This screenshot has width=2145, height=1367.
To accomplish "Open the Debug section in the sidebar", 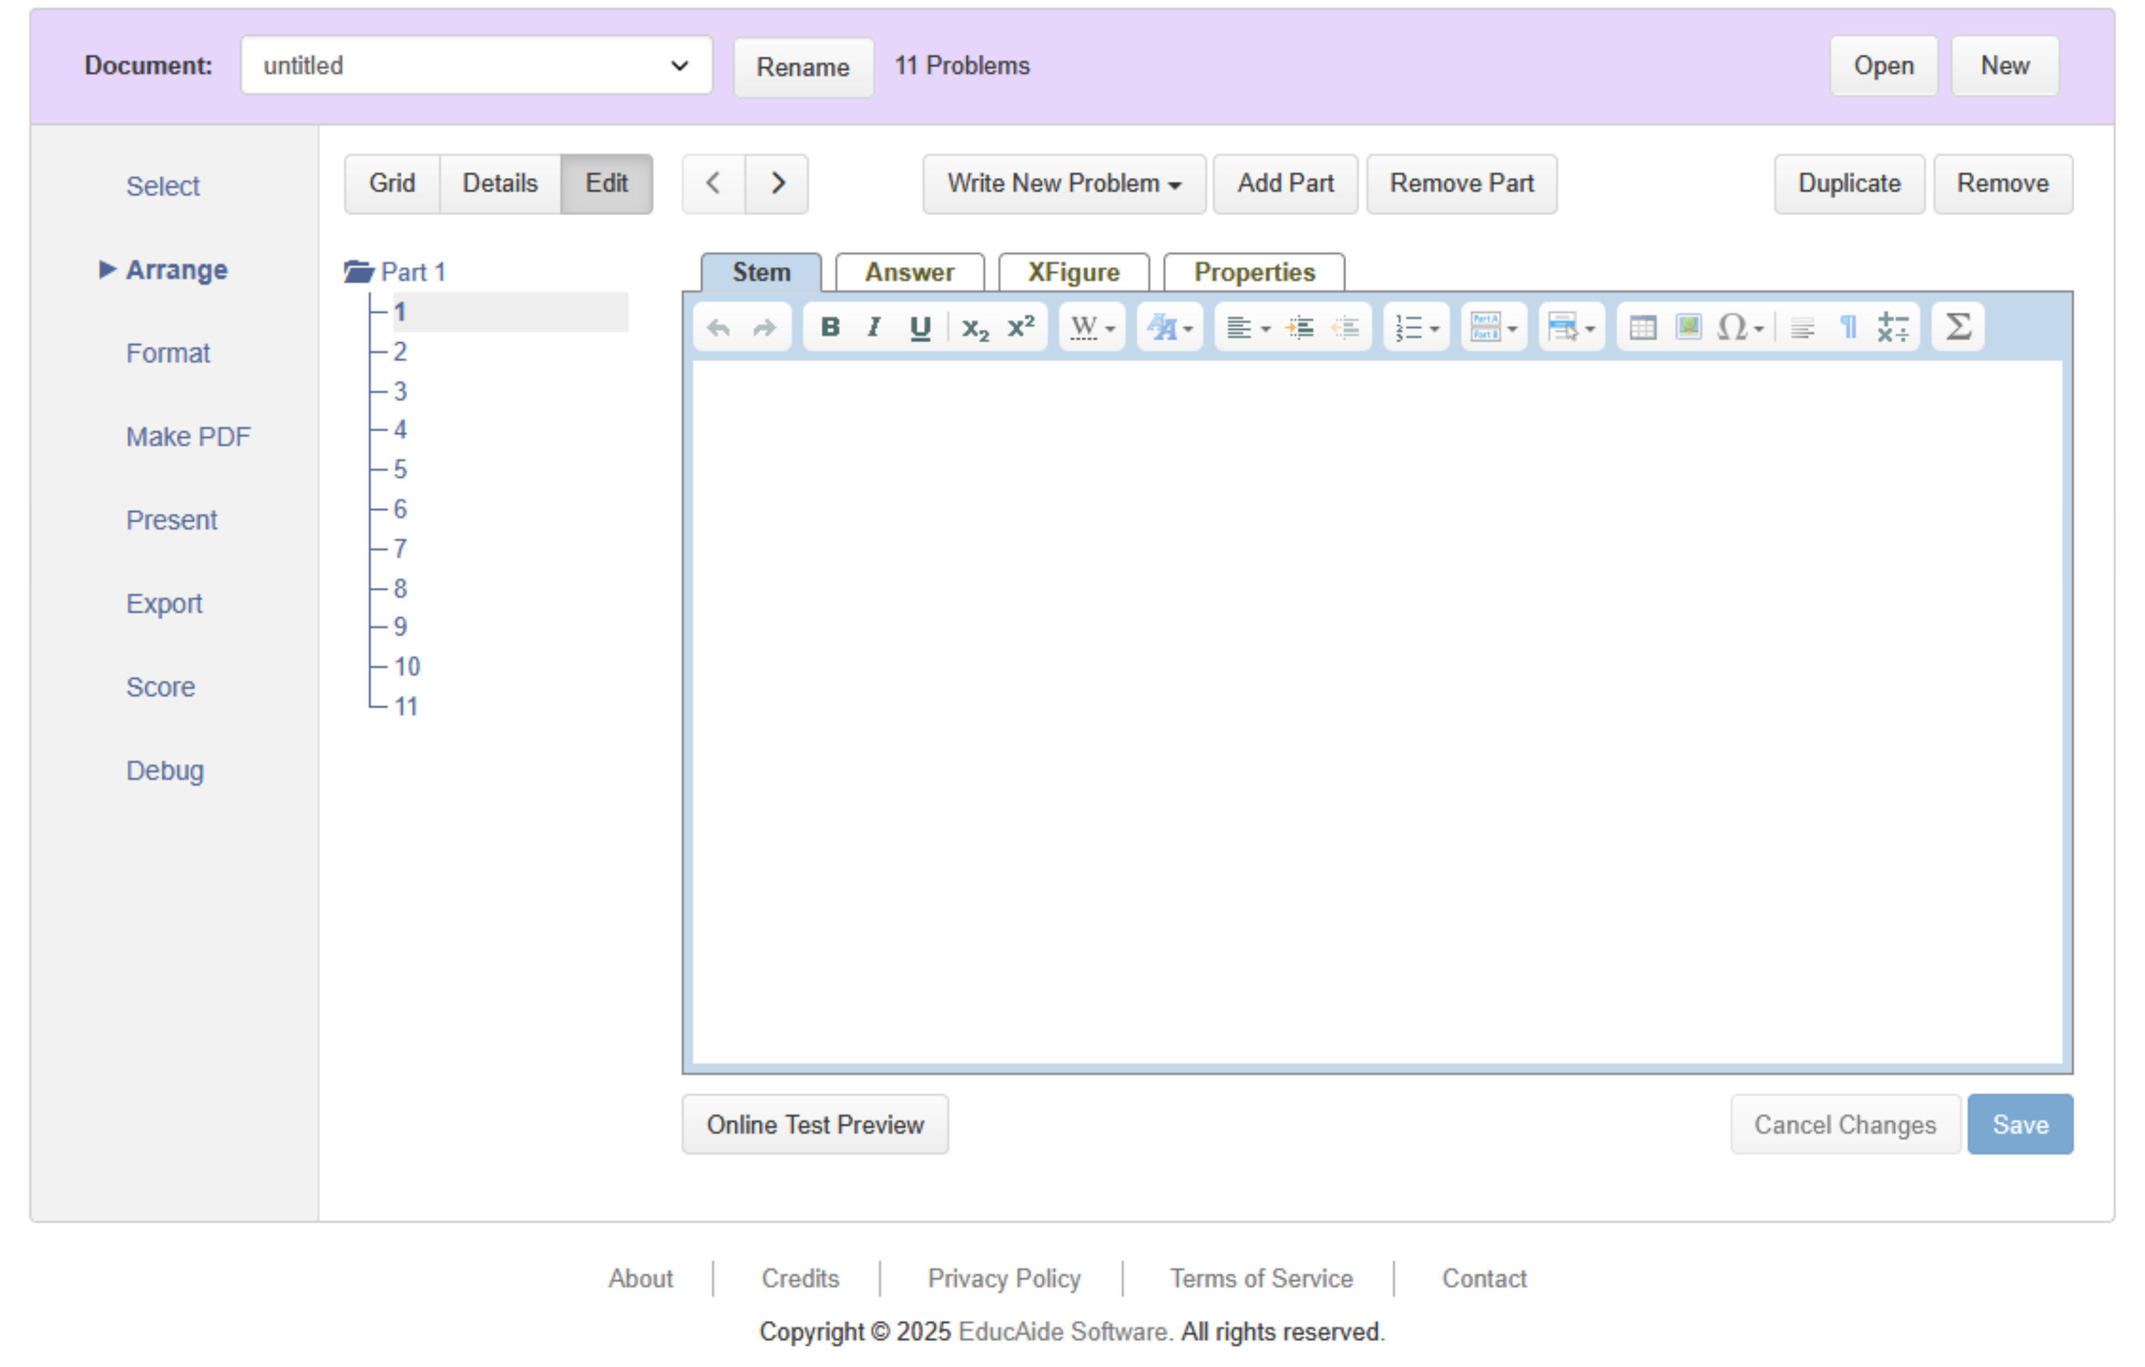I will click(165, 771).
